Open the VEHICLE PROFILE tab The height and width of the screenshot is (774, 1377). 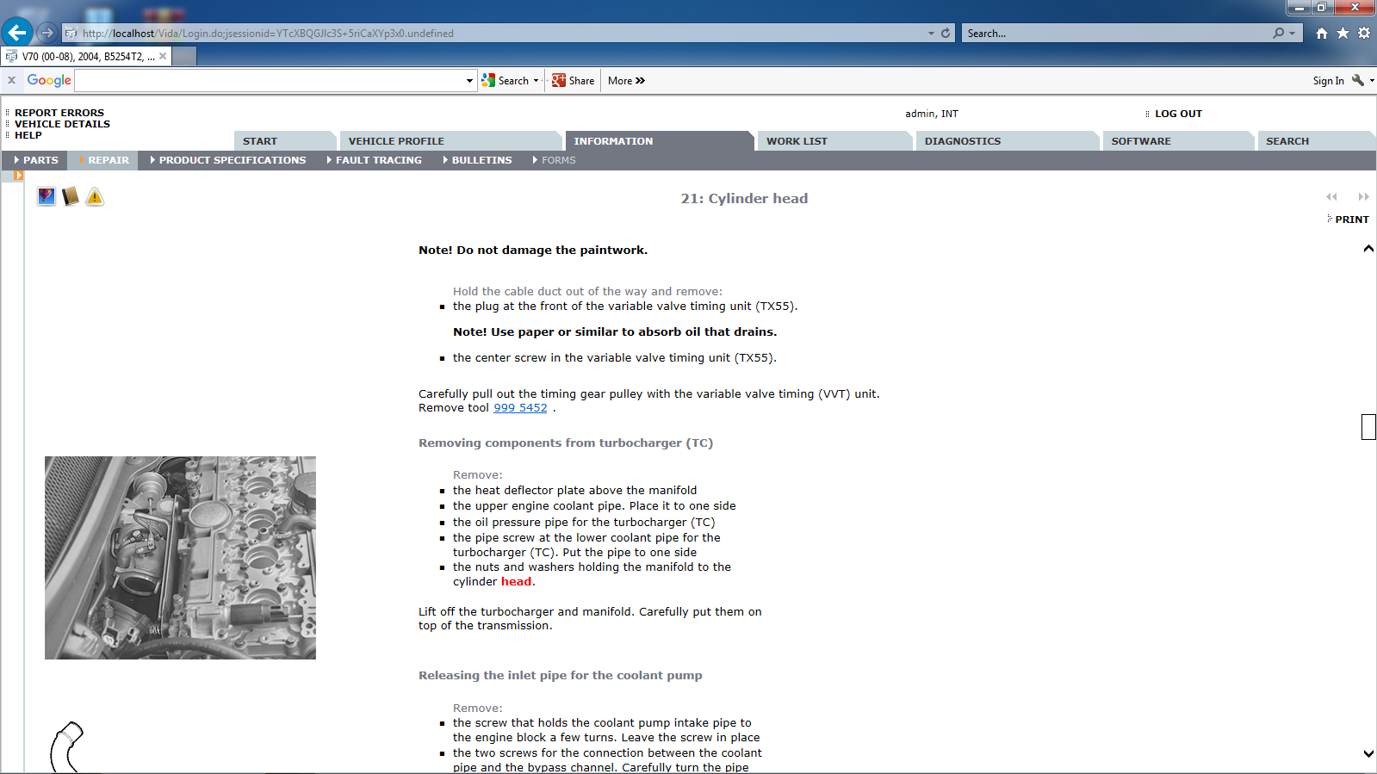396,141
